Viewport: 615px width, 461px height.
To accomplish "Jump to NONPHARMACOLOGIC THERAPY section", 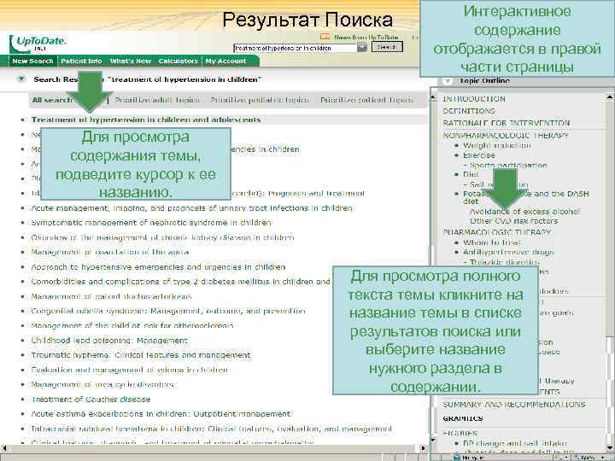I will click(506, 136).
